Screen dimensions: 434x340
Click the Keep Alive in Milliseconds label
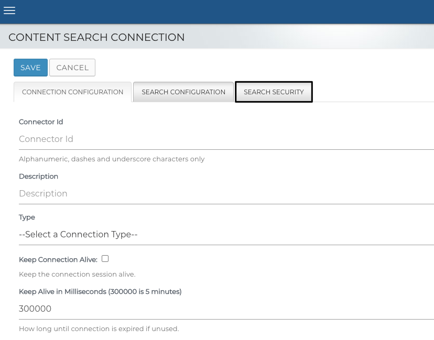100,292
